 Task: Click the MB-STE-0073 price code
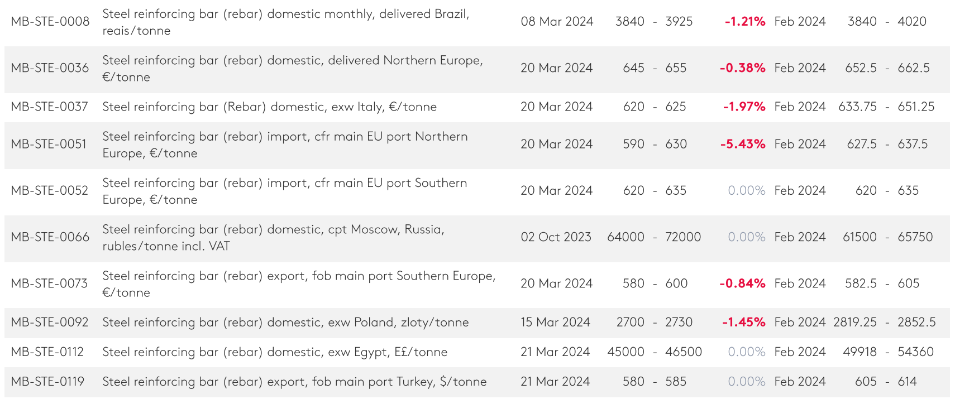pyautogui.click(x=50, y=283)
